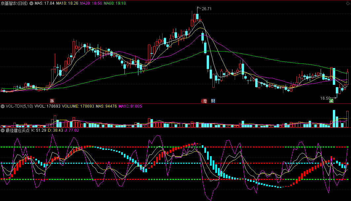Click the VVOL: 178693 value
351x201 pixels.
tap(48, 106)
